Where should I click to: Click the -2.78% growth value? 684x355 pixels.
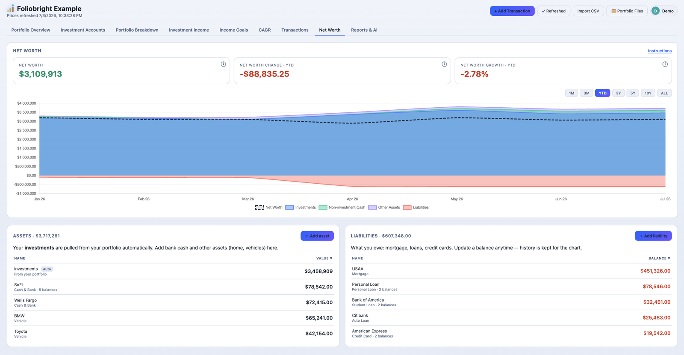pyautogui.click(x=475, y=74)
